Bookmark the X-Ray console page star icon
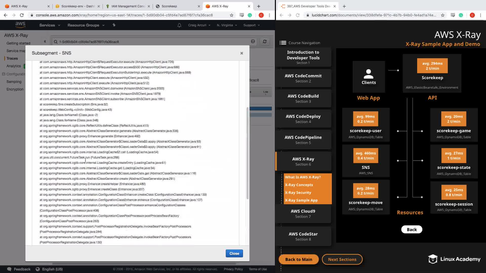This screenshot has height=273, width=486. click(x=231, y=15)
